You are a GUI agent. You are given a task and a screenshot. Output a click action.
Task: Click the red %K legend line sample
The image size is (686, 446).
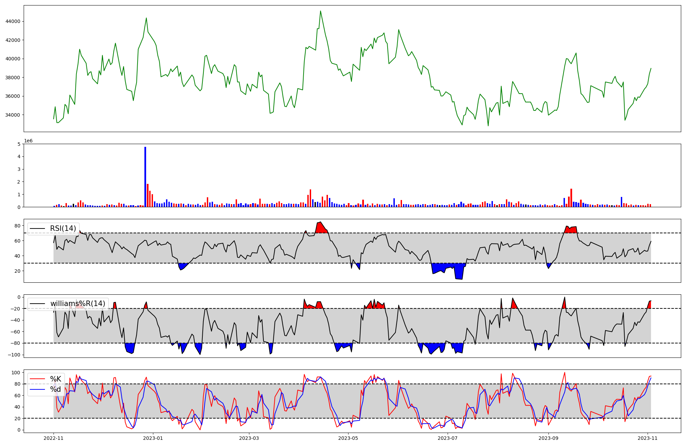click(x=37, y=379)
